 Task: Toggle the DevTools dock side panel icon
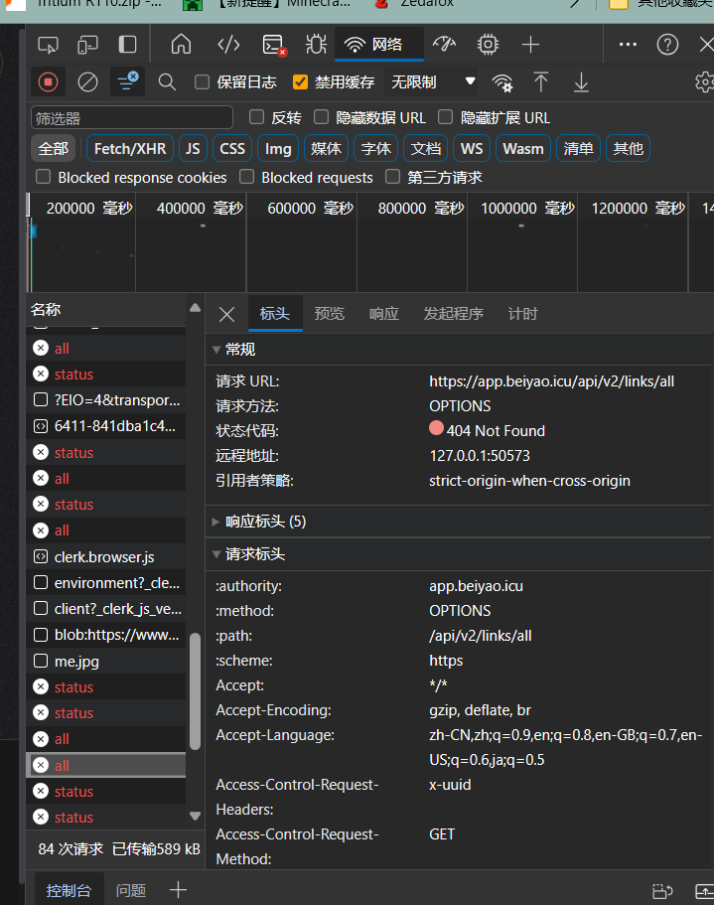click(127, 45)
